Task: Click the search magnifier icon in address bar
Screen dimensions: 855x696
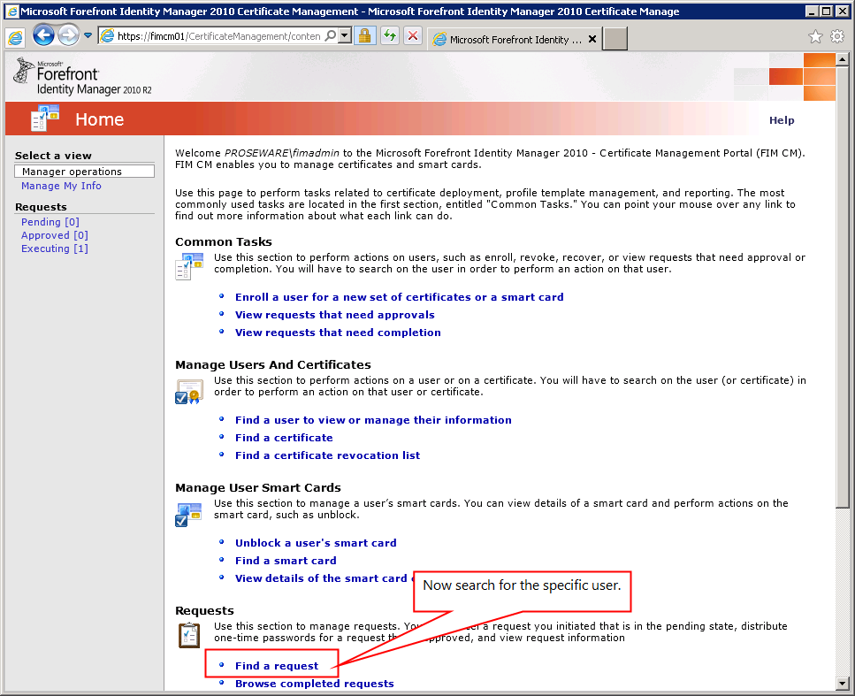Action: (331, 36)
